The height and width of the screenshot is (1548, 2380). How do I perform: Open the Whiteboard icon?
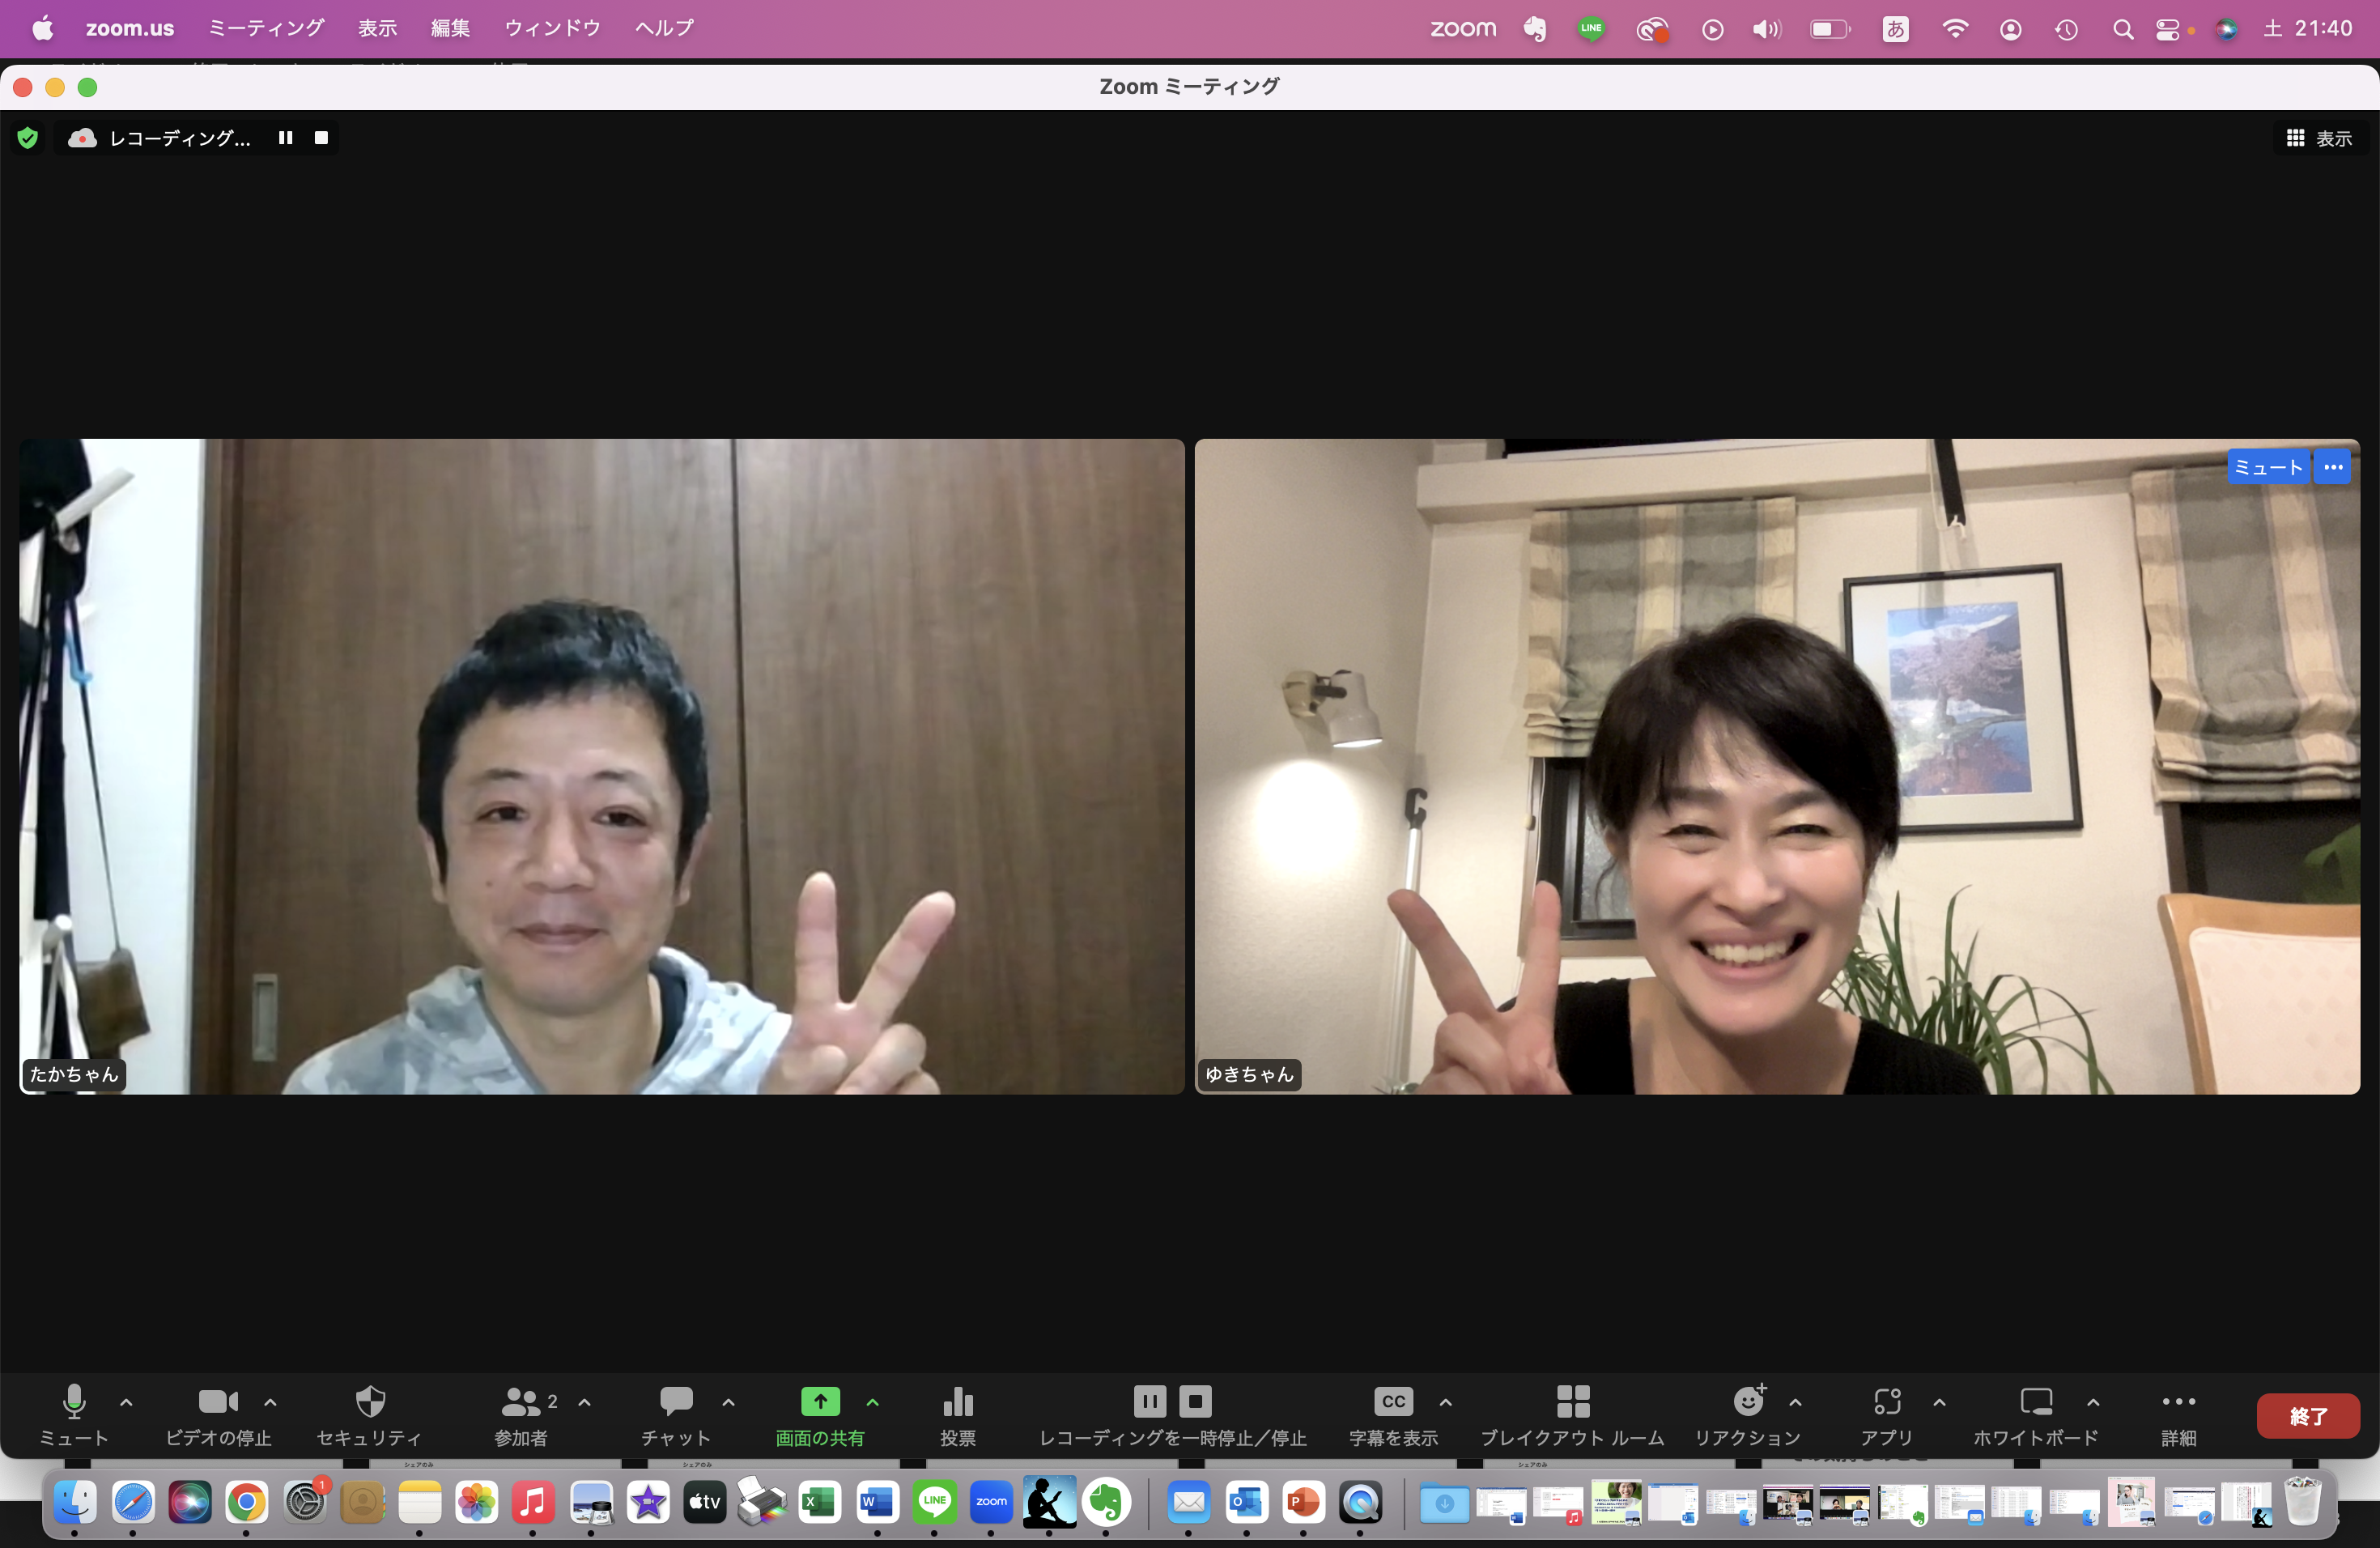[2035, 1402]
